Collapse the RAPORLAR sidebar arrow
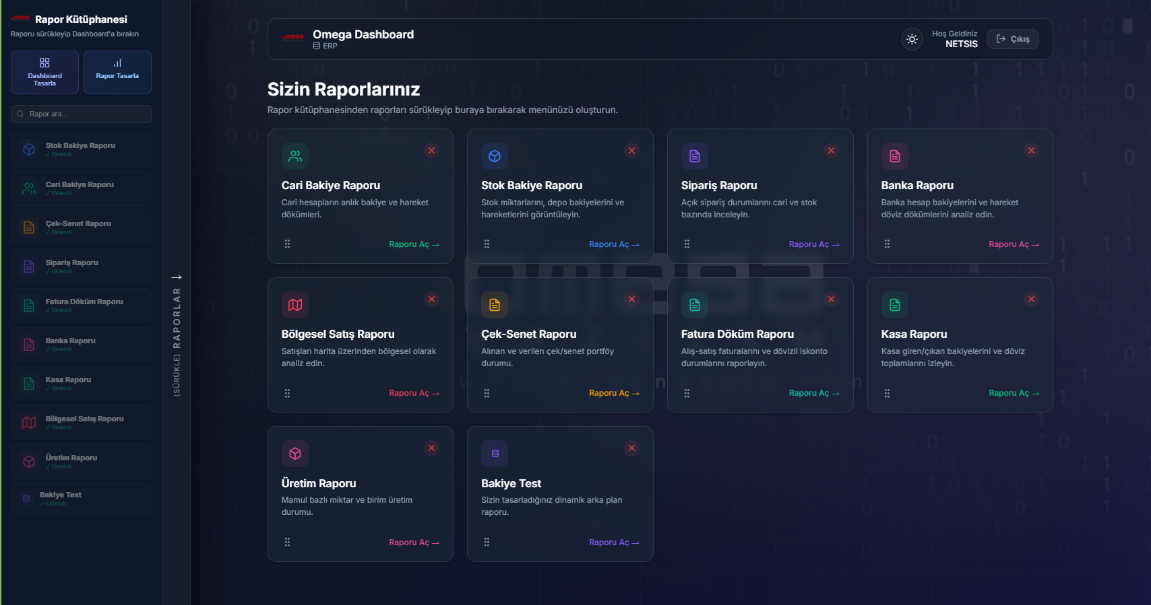 177,277
